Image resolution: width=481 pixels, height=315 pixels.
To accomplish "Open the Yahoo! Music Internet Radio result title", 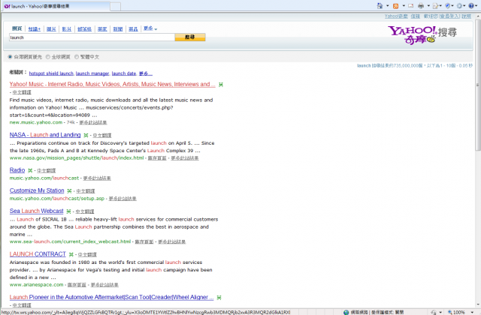I will point(112,84).
